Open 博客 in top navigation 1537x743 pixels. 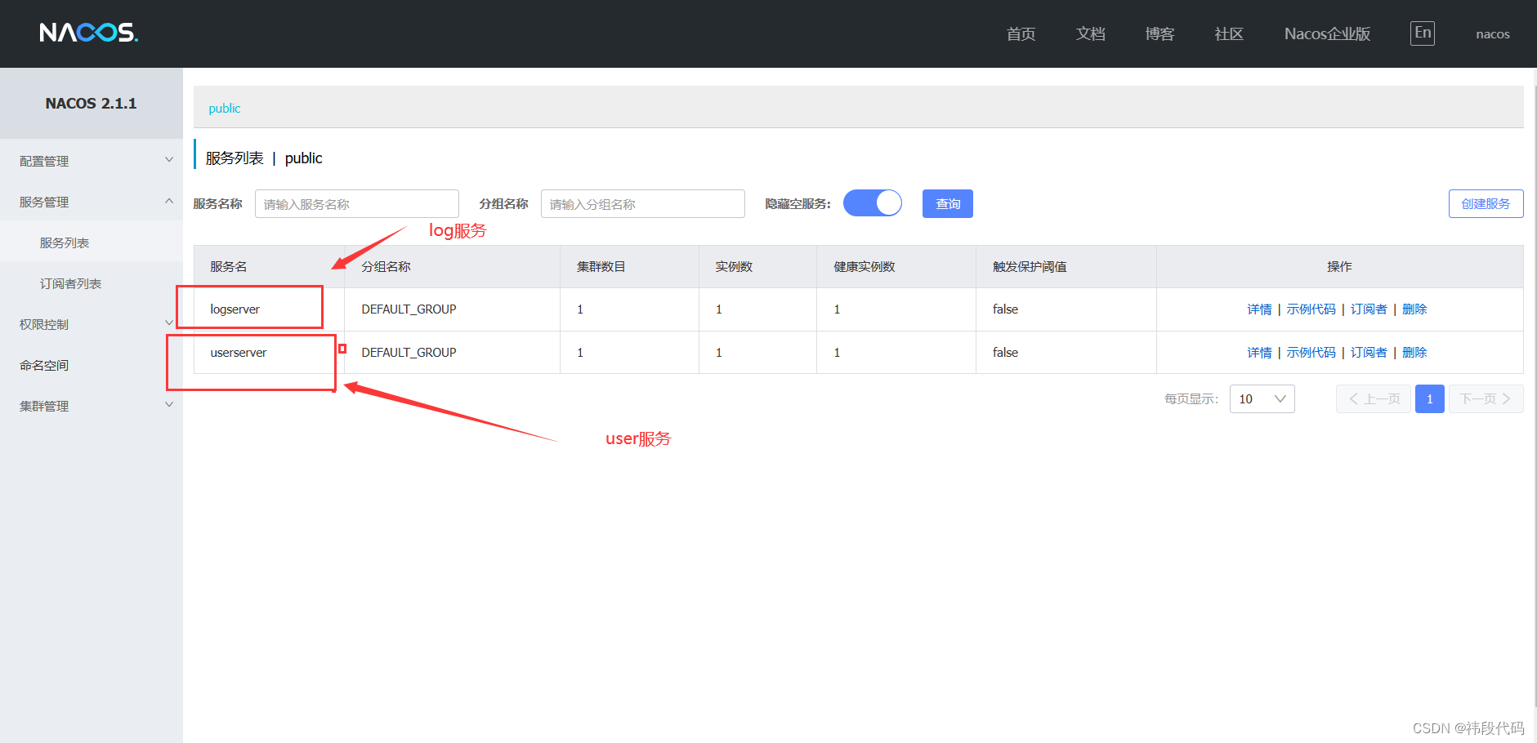[x=1159, y=33]
